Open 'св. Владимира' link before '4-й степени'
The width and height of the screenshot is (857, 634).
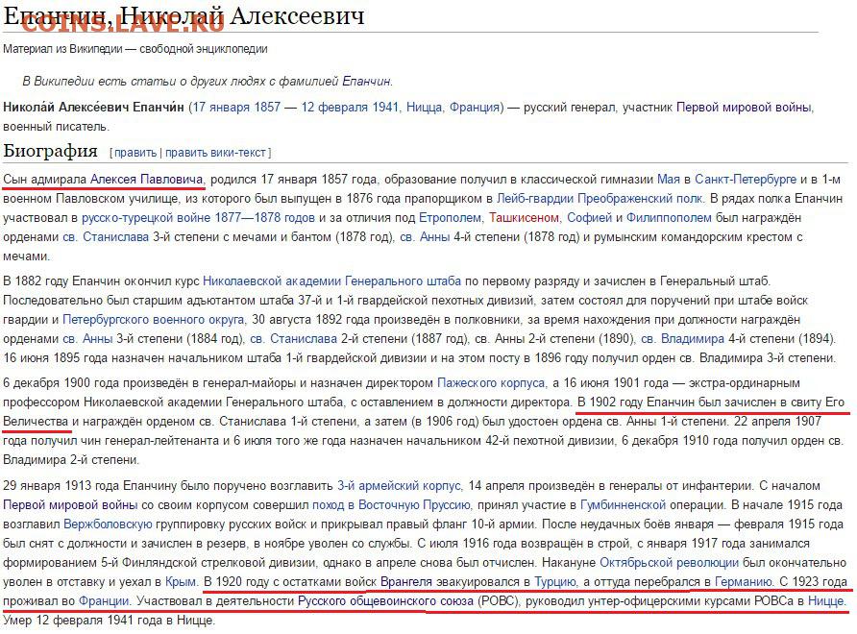coord(682,339)
